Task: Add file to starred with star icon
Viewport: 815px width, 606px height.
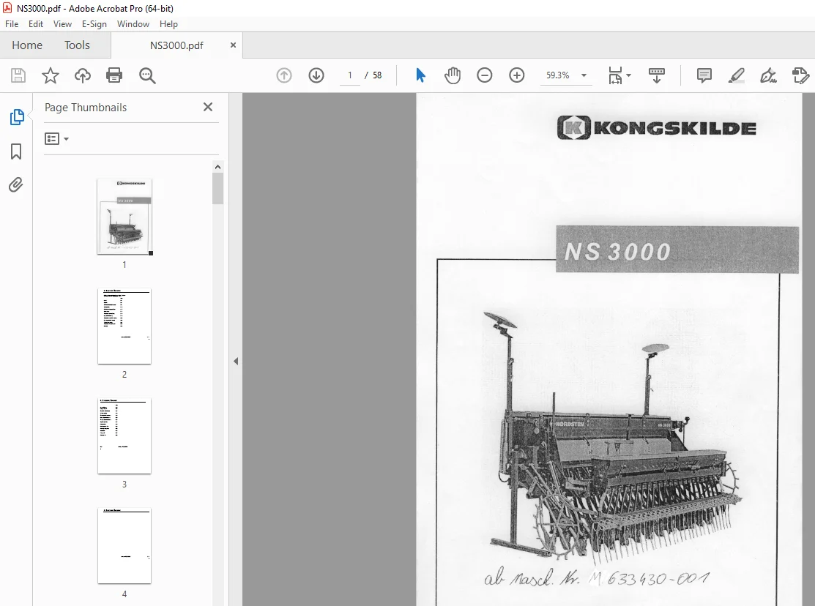Action: [51, 75]
